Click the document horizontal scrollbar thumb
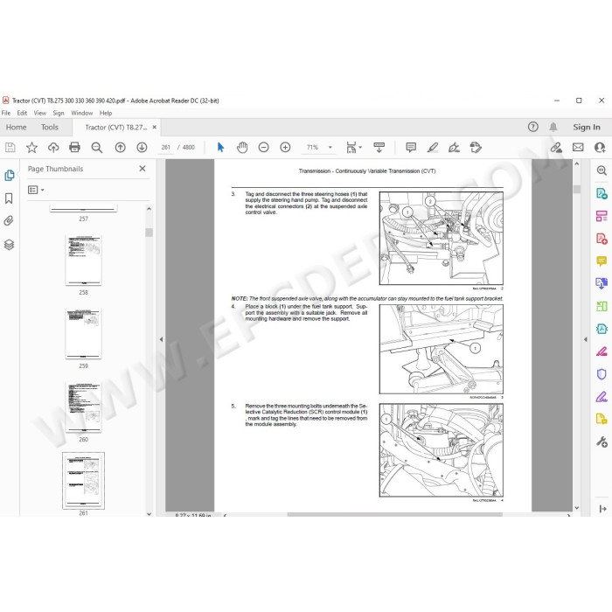 coord(394,514)
